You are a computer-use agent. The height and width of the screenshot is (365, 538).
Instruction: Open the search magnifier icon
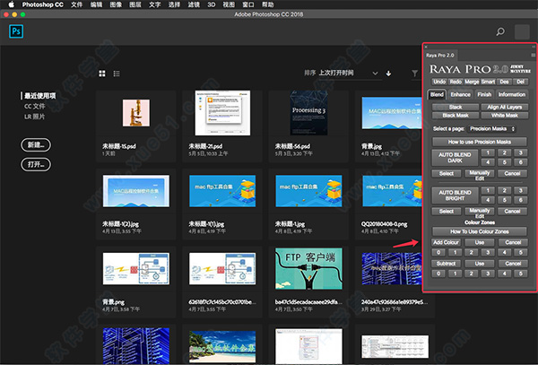click(x=500, y=32)
